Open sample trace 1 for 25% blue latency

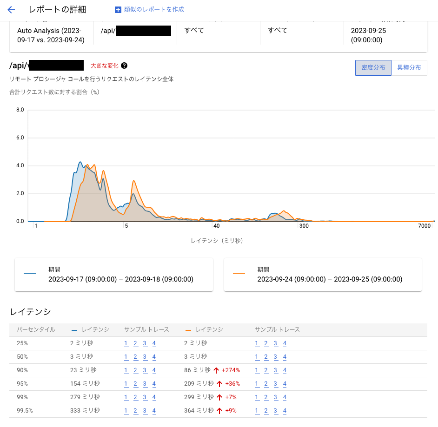[126, 343]
